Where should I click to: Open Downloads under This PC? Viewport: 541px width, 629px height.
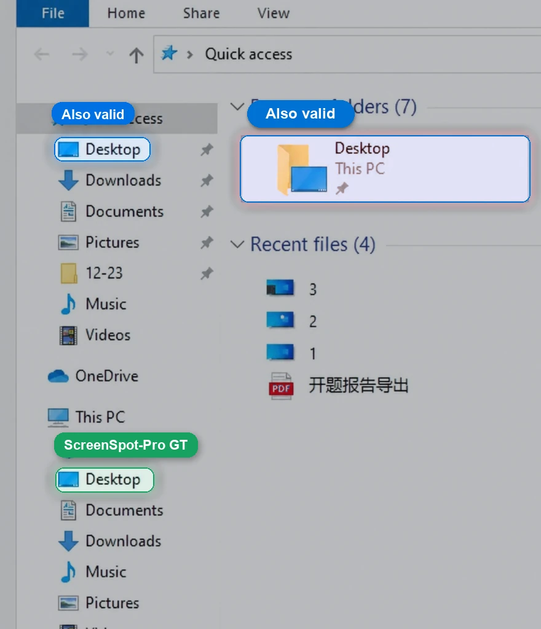[109, 541]
